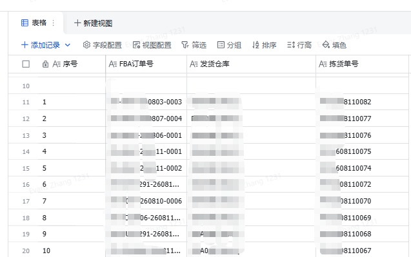411x257 pixels.
Task: Select row number 10
Action: coord(26,86)
